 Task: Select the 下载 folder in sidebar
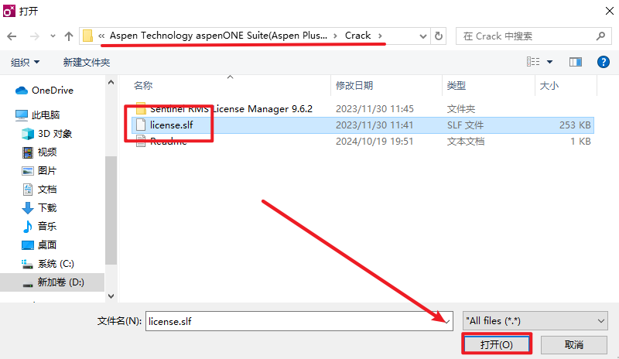pyautogui.click(x=47, y=207)
